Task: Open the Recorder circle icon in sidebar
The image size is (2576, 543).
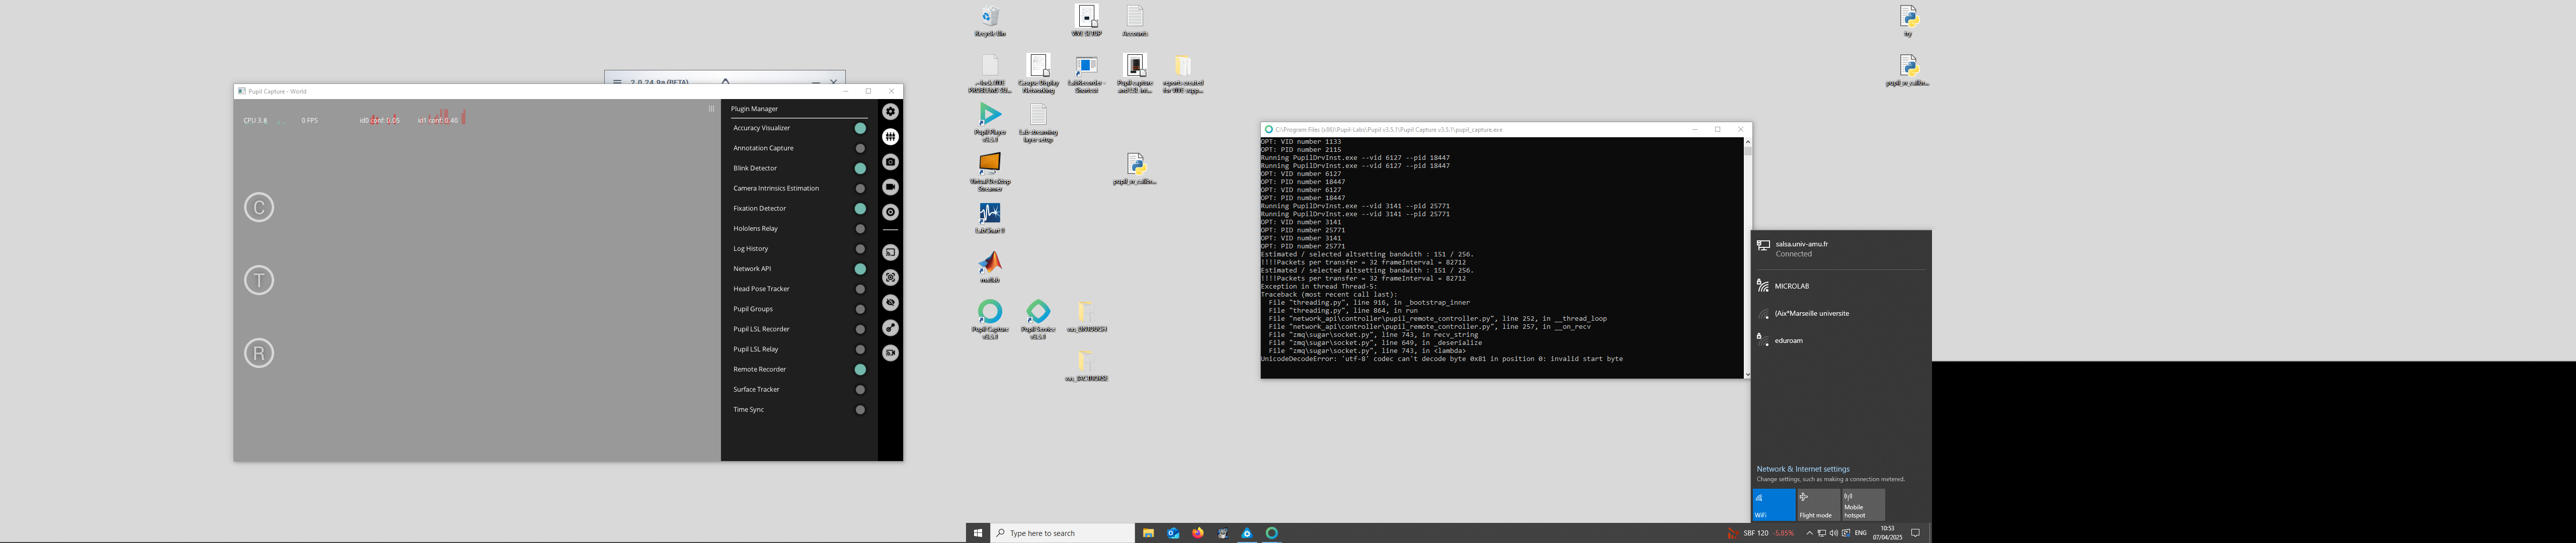Action: [890, 212]
